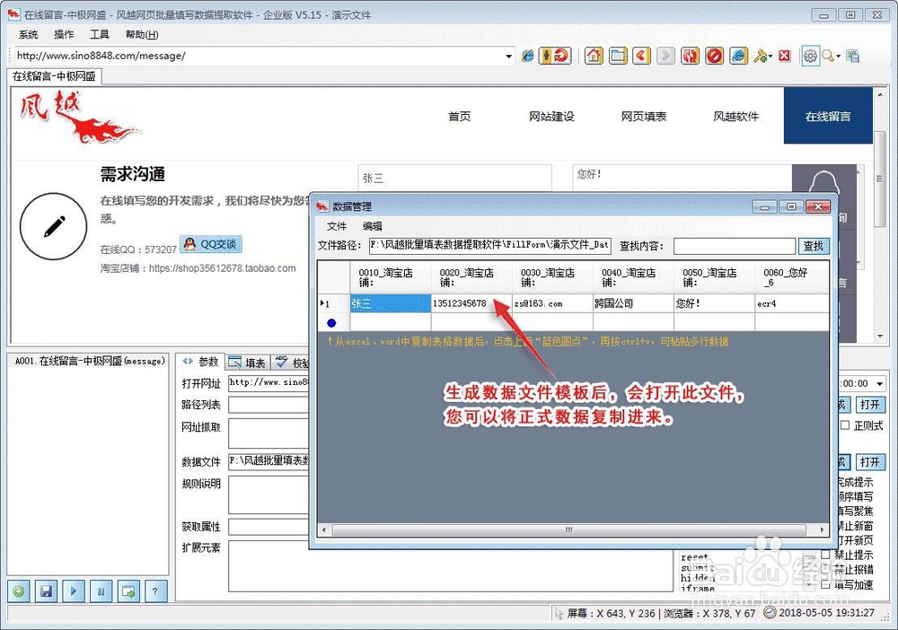
Task: Click the pencil circle icon on page
Action: [x=54, y=226]
